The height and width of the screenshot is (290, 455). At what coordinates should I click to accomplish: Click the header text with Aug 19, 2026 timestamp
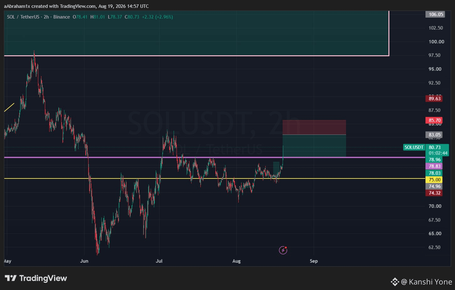click(76, 6)
